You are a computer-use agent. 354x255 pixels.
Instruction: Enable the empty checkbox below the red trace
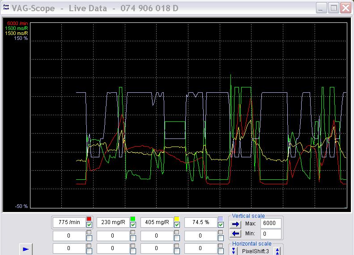pos(89,238)
